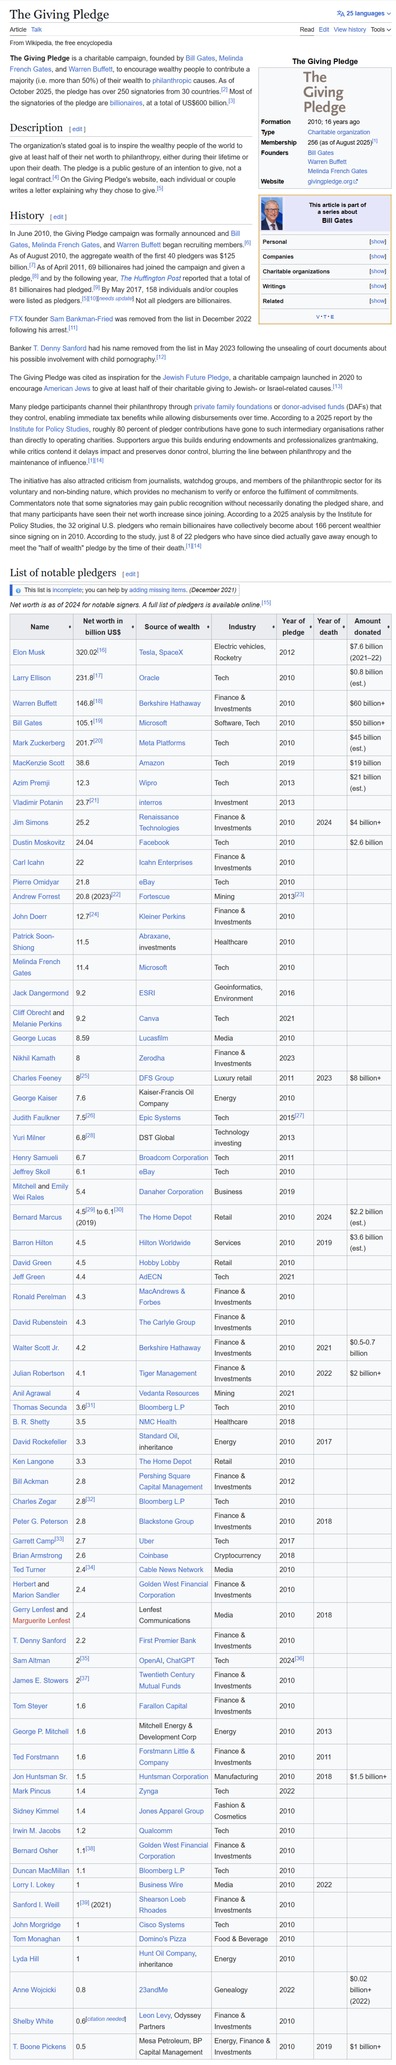Click the Bill Gates portrait thumbnail

pyautogui.click(x=272, y=213)
